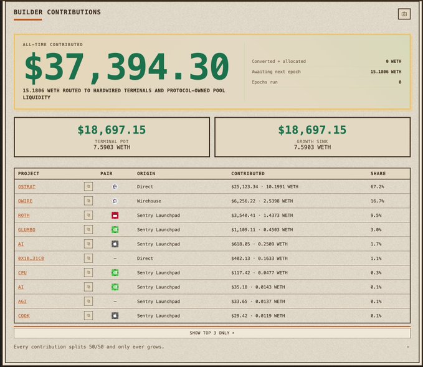423x367 pixels.
Task: Click the 'Epochs run' label
Action: 264,82
